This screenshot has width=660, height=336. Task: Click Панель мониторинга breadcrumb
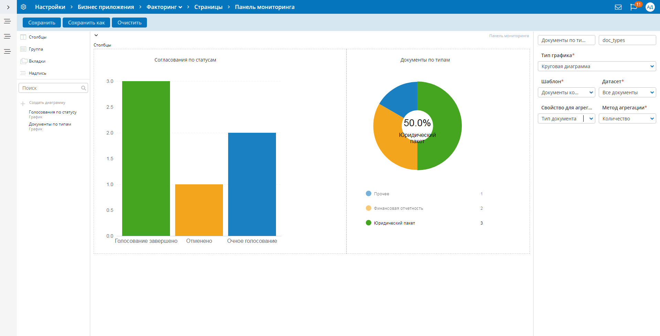coord(265,7)
